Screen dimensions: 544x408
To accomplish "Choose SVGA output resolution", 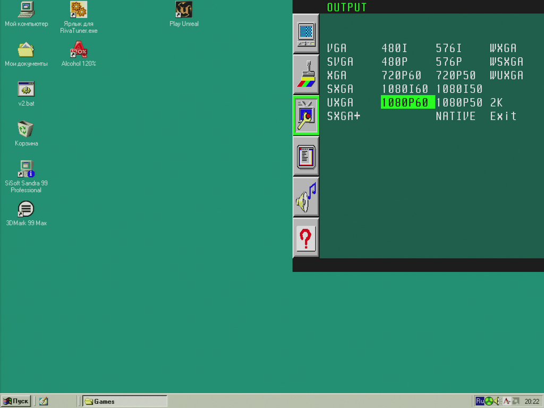I will click(x=340, y=62).
